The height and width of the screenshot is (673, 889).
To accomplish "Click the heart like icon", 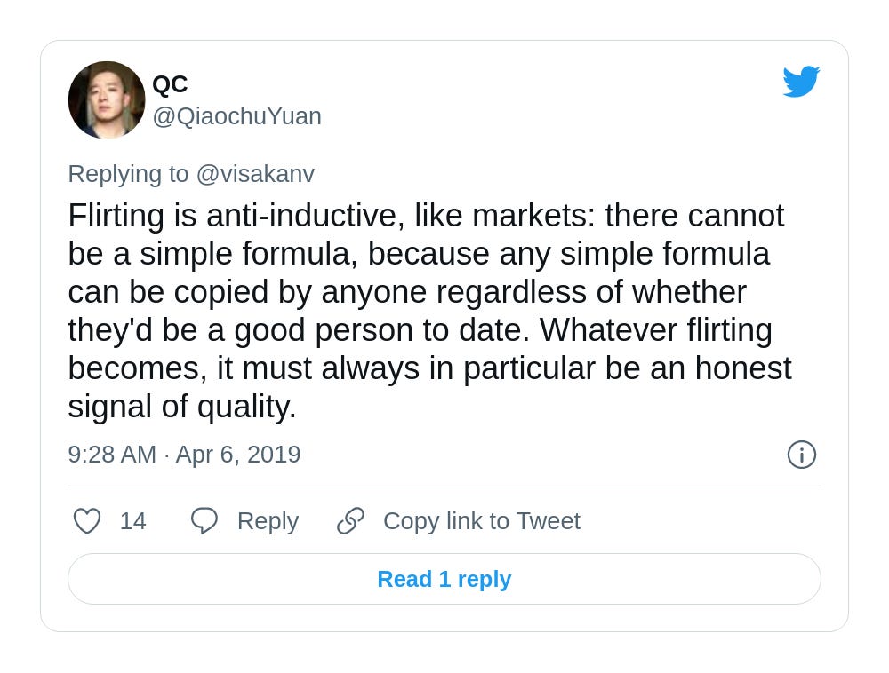I will 87,521.
